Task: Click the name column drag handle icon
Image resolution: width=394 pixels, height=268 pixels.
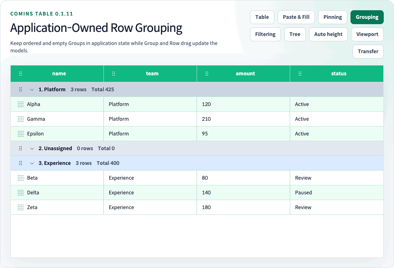Action: click(x=21, y=74)
